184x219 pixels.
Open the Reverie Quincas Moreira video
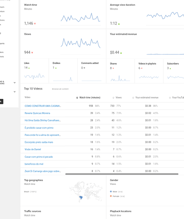pyautogui.click(x=37, y=113)
